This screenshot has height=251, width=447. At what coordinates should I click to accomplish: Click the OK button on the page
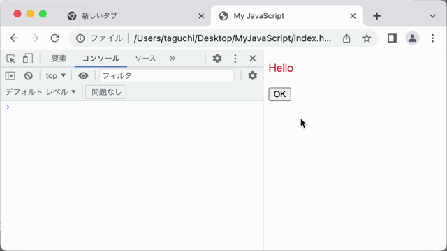coord(279,94)
